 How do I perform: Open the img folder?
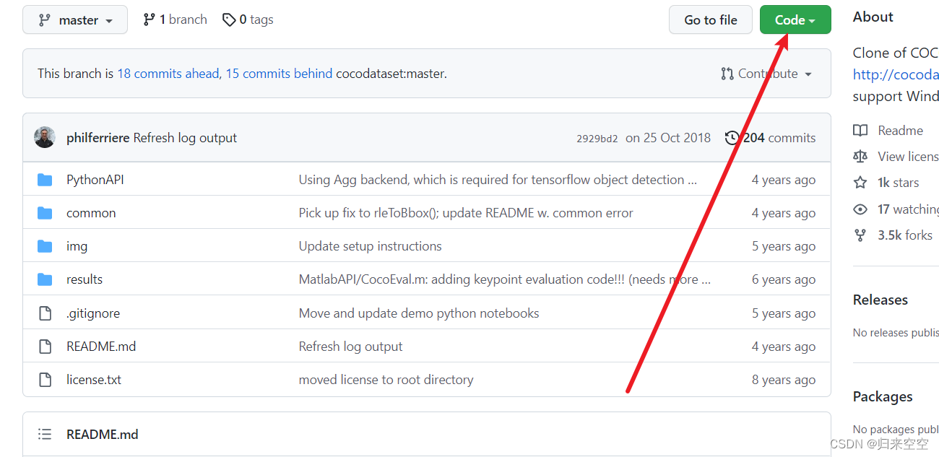tap(77, 246)
